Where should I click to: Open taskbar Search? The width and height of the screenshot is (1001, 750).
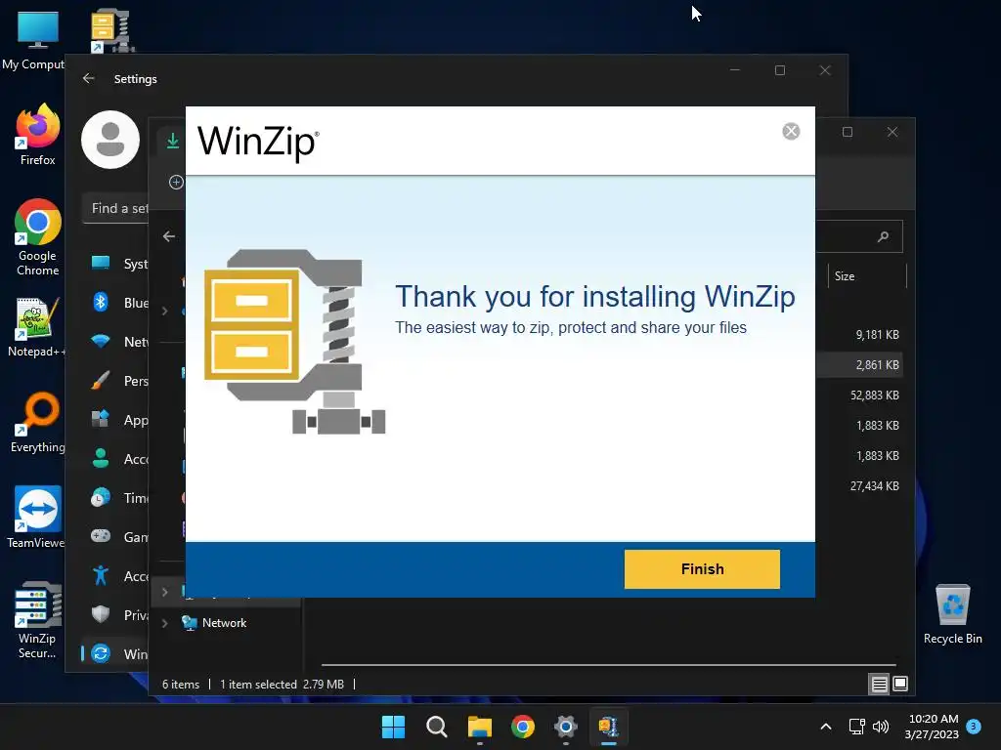coord(437,727)
